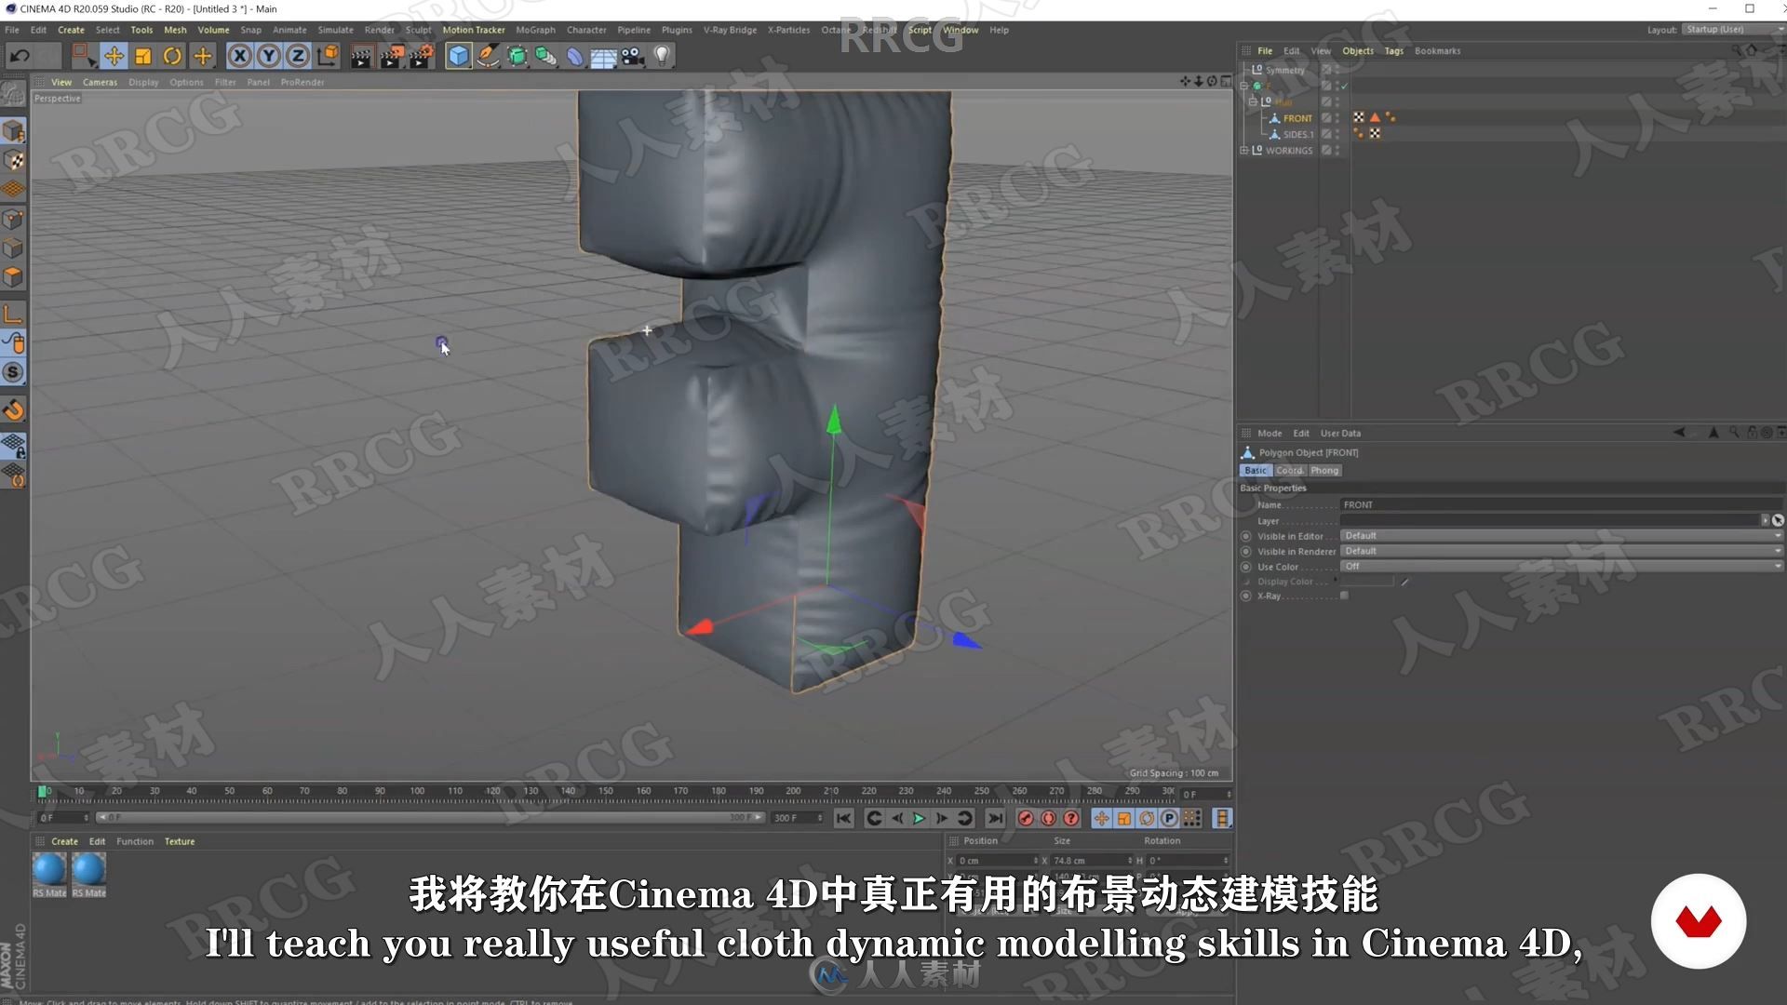1787x1005 pixels.
Task: Click the Record Active Objects button
Action: click(x=1026, y=818)
